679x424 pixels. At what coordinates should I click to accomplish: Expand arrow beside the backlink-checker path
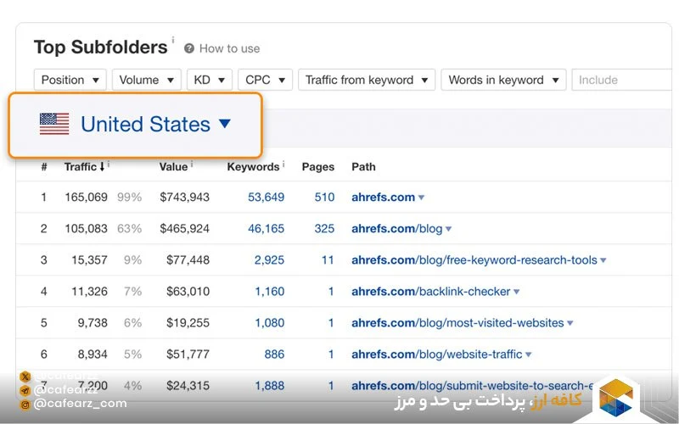(516, 292)
